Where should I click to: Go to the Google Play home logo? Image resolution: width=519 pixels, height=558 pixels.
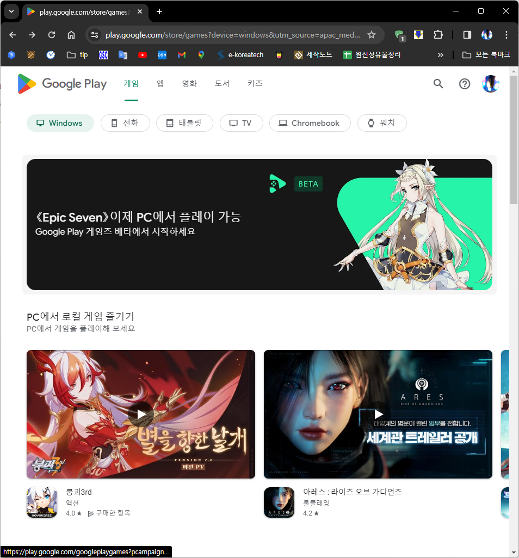pos(62,84)
